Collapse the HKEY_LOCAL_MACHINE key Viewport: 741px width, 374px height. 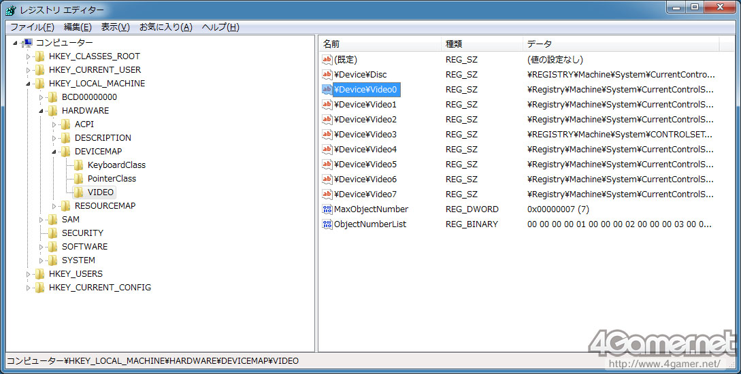(28, 84)
